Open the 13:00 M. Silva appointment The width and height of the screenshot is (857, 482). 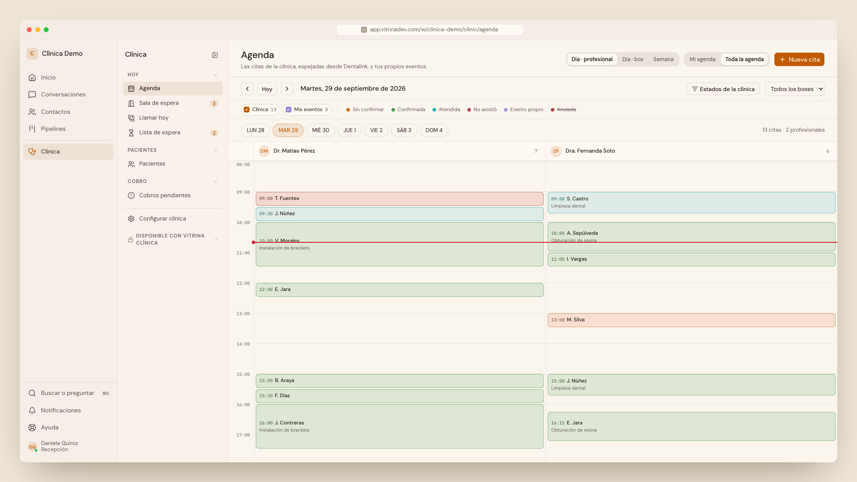pyautogui.click(x=691, y=320)
